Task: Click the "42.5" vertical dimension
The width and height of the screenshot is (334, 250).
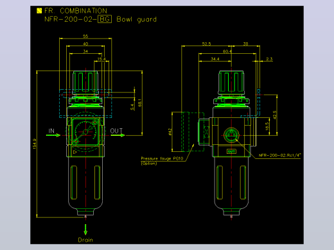Action: point(275,115)
